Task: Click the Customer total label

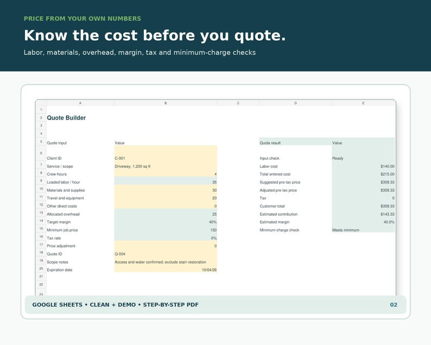Action: tap(272, 206)
